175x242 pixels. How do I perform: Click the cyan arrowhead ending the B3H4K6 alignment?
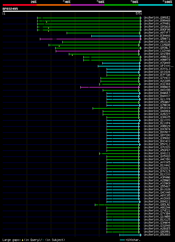click(x=141, y=36)
